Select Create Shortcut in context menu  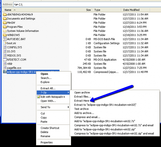click(54, 128)
